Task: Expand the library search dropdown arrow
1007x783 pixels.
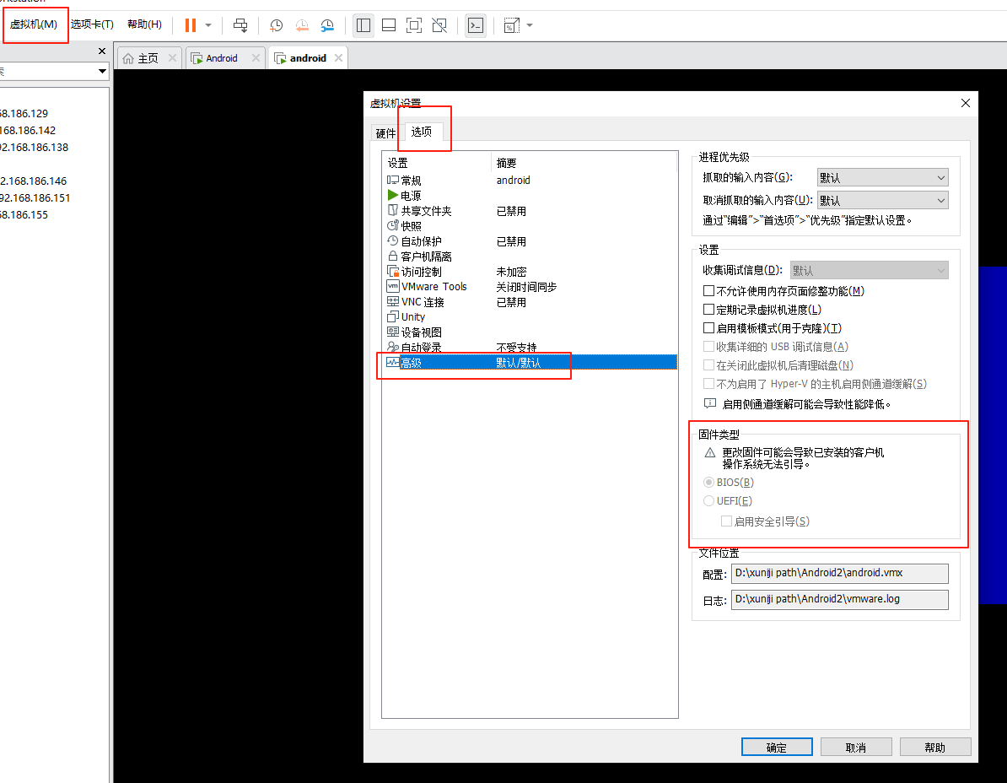Action: click(102, 72)
